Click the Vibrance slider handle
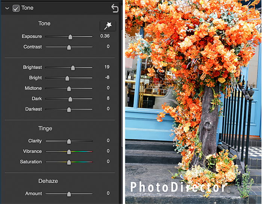This screenshot has width=262, height=204. pos(69,152)
